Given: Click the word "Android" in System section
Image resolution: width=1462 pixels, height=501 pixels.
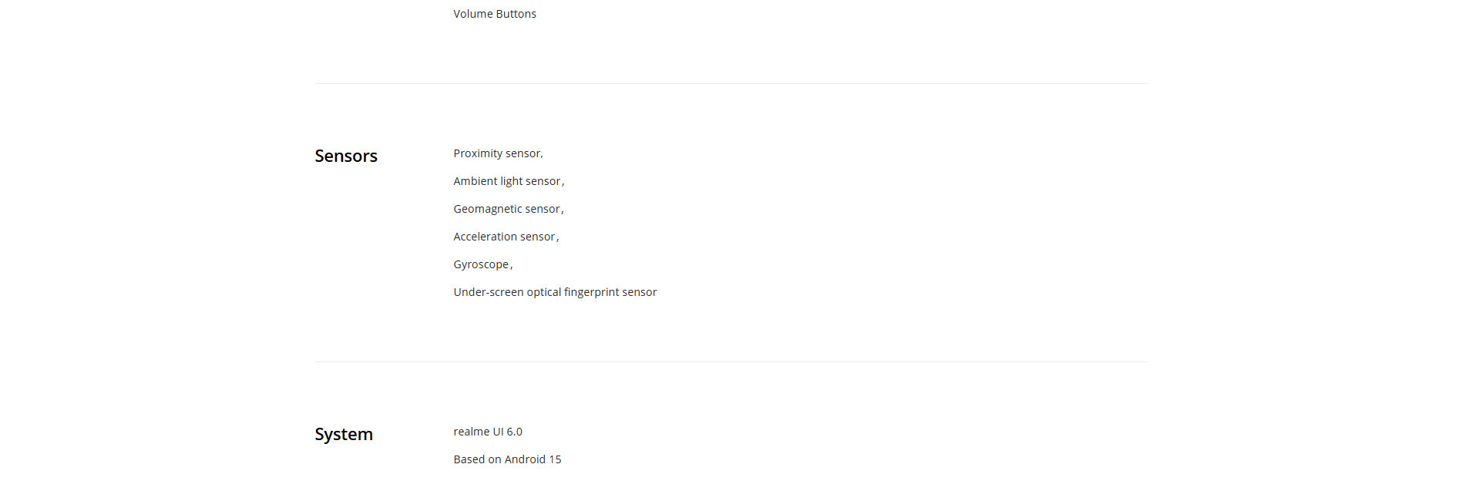Looking at the screenshot, I should point(525,459).
